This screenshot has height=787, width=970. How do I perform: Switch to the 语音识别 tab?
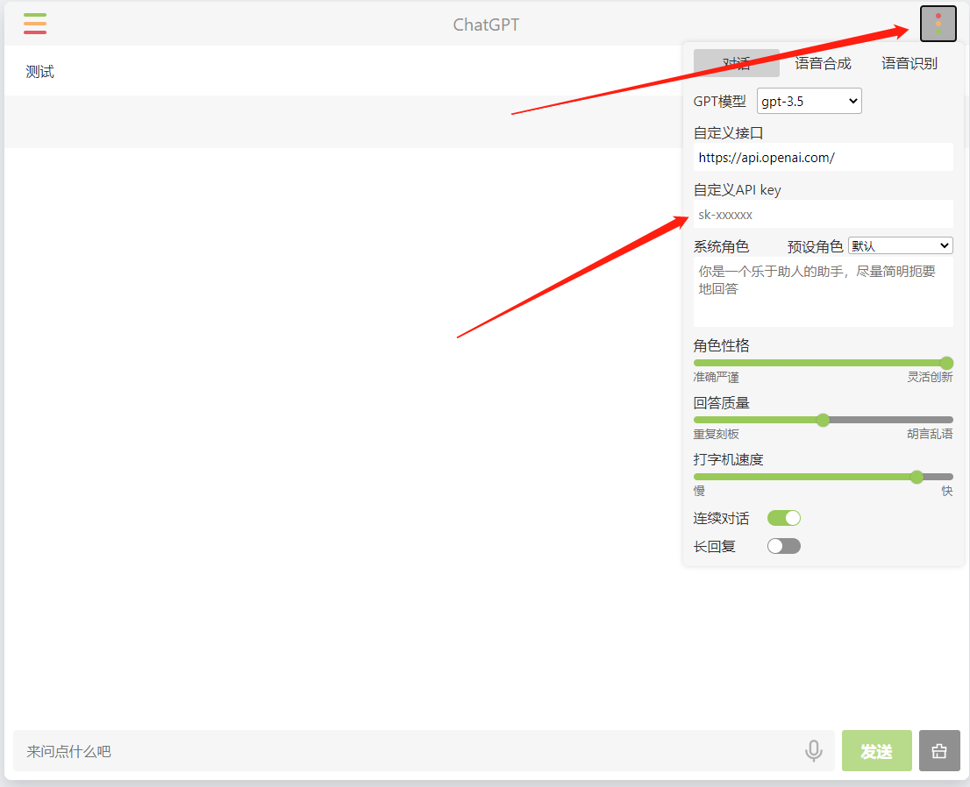coord(909,63)
